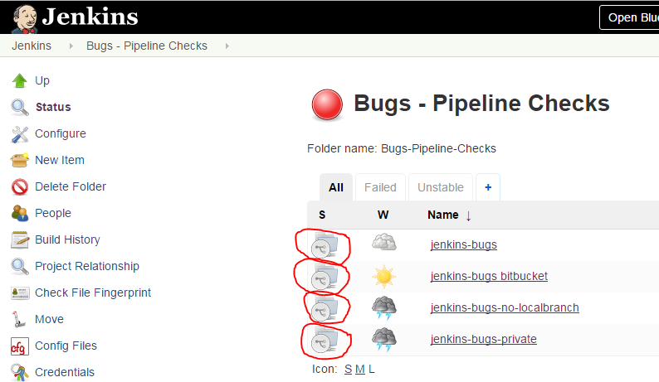Click cloudy weather icon for jenkins-bugs
Viewport: 659px width, 382px height.
pos(383,243)
